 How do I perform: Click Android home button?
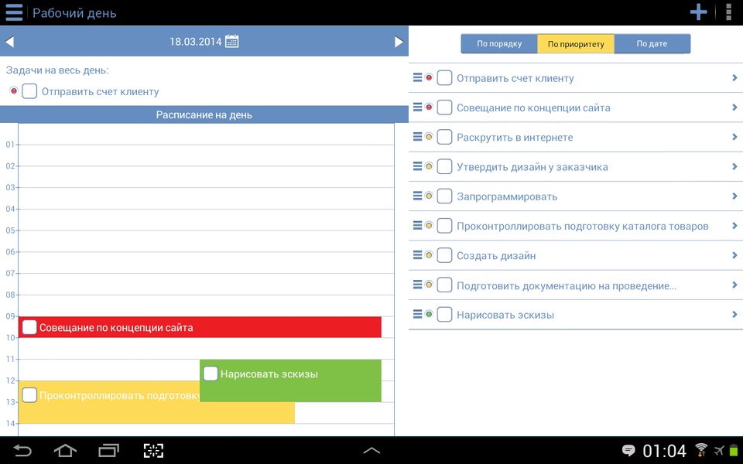click(x=65, y=450)
